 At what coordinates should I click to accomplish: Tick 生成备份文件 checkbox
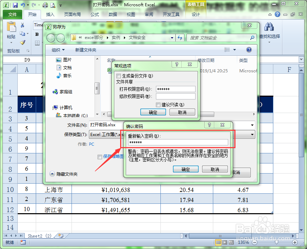(x=119, y=76)
